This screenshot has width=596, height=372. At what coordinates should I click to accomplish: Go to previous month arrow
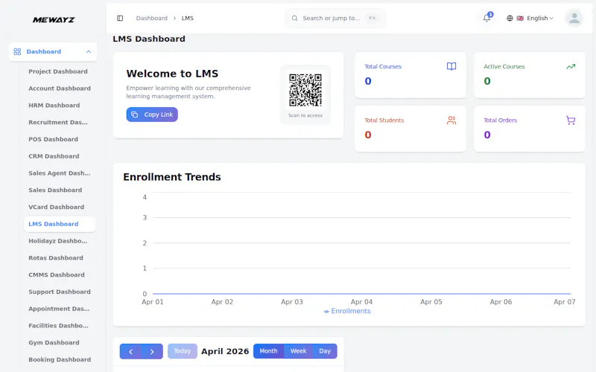130,351
